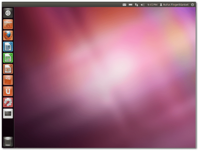This screenshot has width=199, height=151.
Task: Open LibreOffice Impress presentation
Action: coord(8,69)
